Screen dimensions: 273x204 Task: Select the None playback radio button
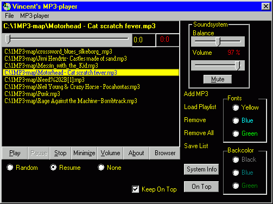pos(101,167)
